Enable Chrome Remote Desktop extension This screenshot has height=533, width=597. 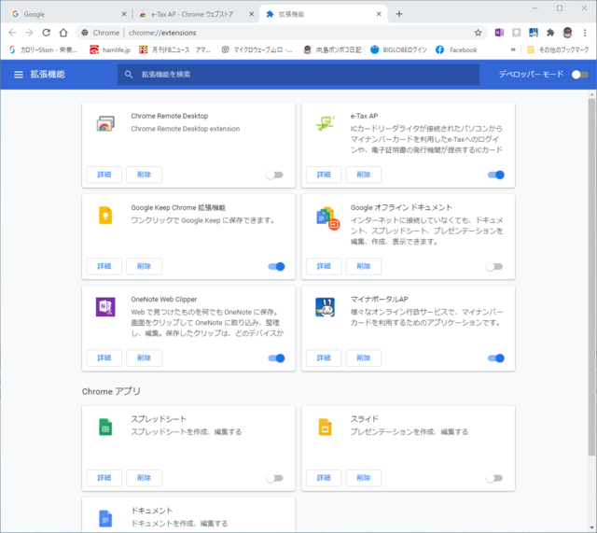275,175
